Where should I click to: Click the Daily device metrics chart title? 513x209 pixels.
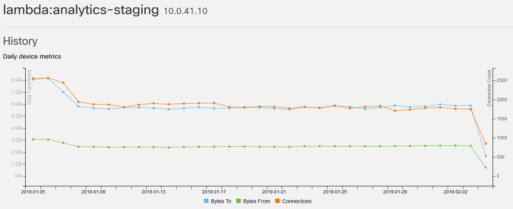pos(32,57)
